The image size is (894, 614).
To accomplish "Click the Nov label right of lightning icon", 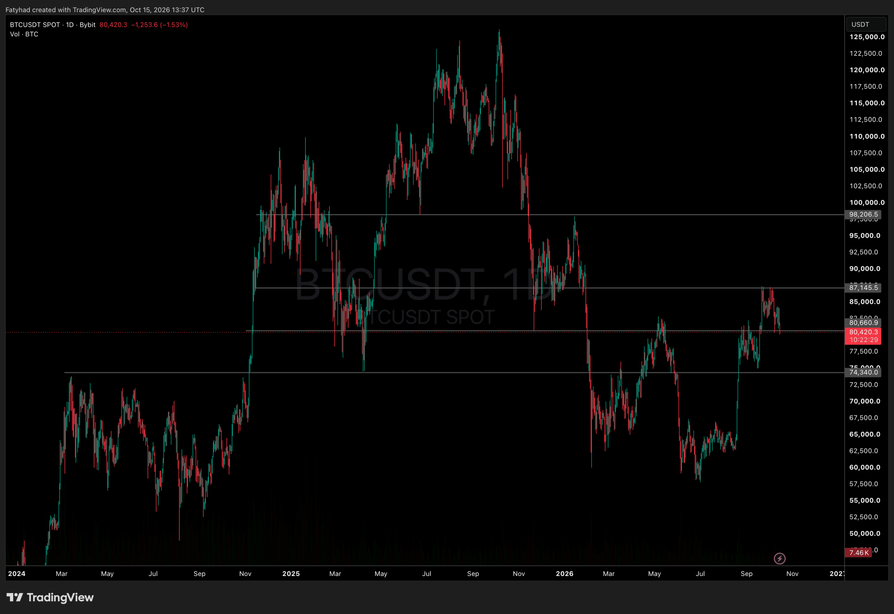I will (792, 574).
